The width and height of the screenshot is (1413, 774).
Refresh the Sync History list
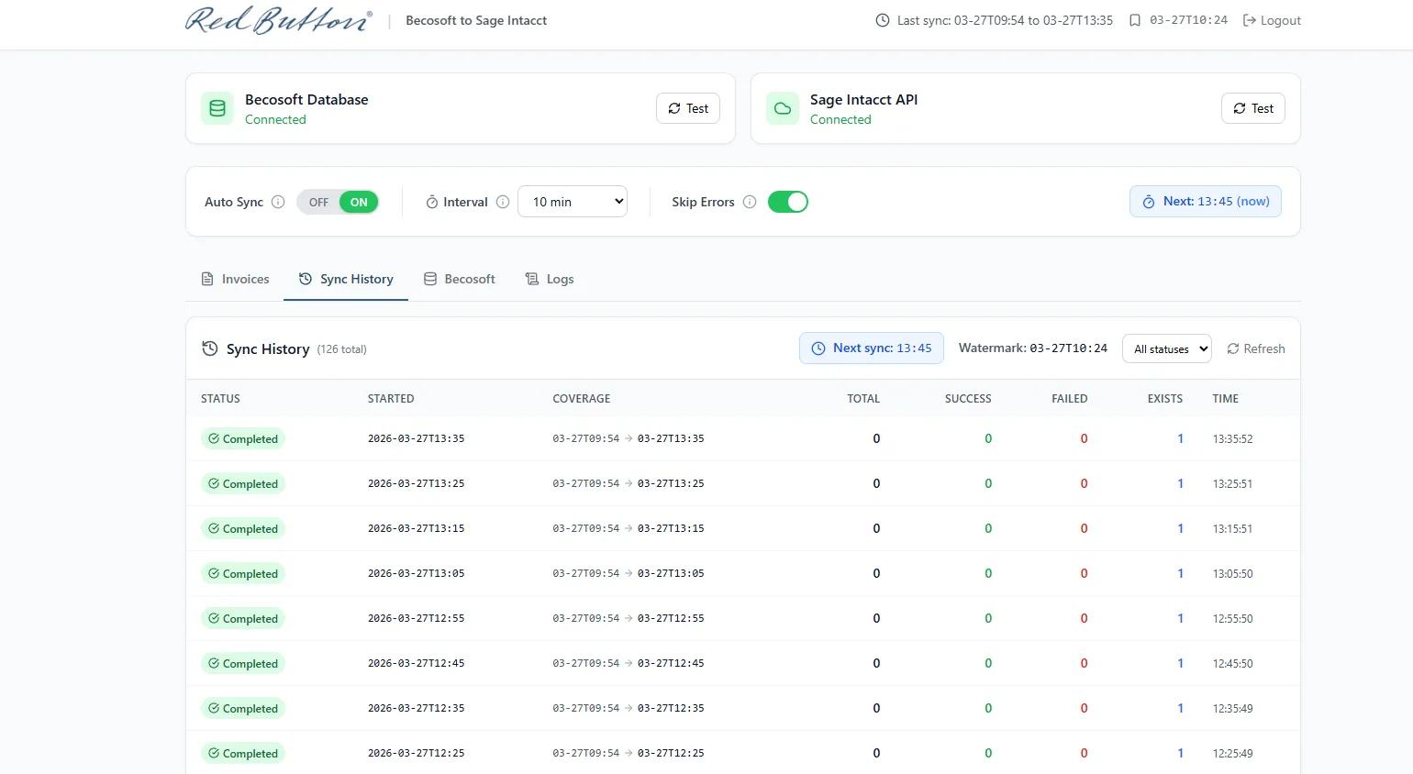(x=1255, y=348)
